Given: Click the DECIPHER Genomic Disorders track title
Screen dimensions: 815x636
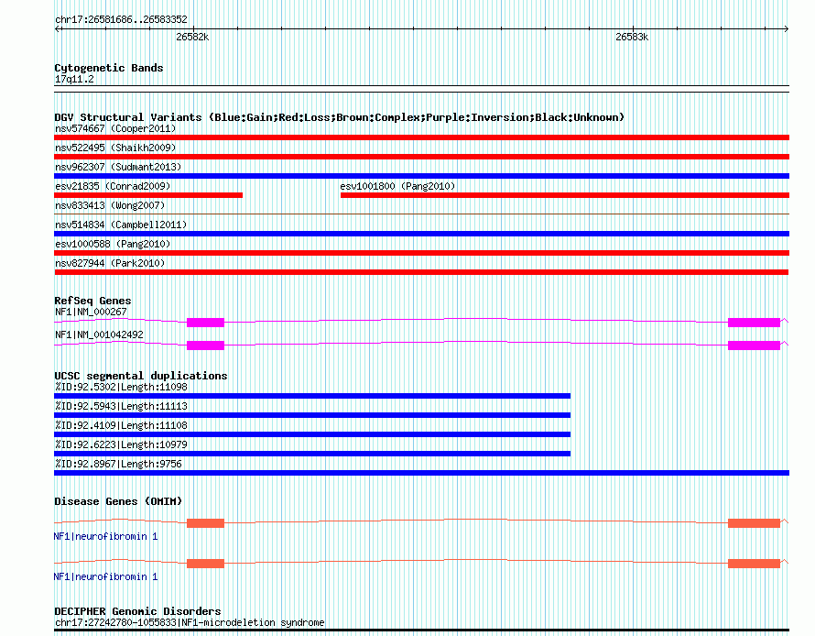Looking at the screenshot, I should coord(137,611).
